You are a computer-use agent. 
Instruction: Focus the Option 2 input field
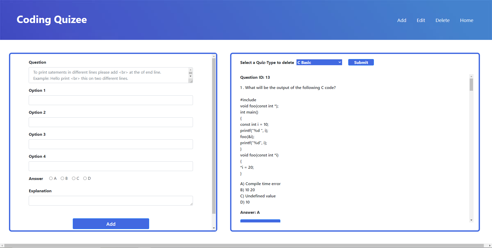tap(111, 122)
